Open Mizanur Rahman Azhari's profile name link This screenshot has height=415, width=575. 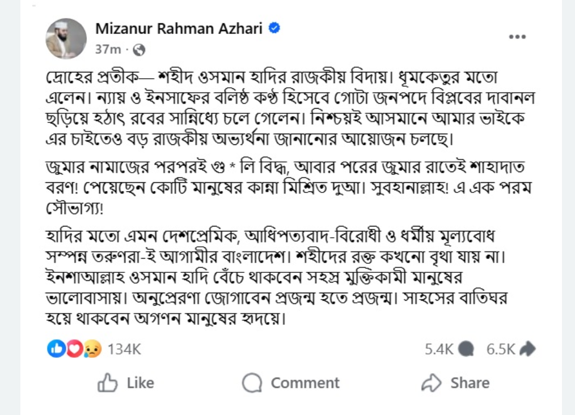coord(179,29)
